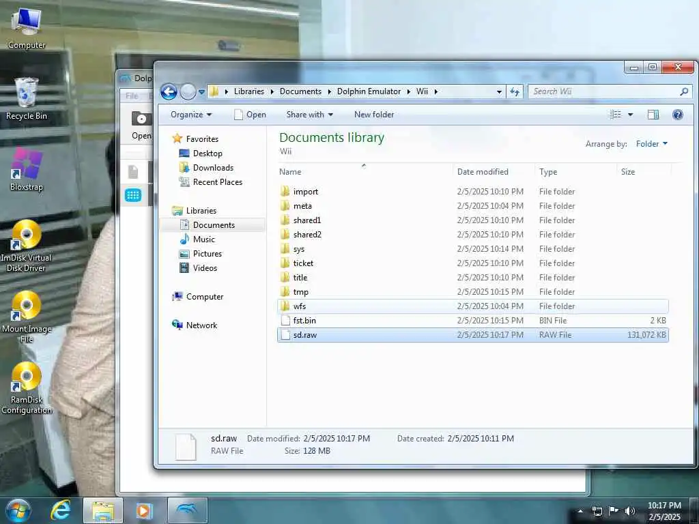The width and height of the screenshot is (699, 524).
Task: Select the shared1 folder
Action: (x=472, y=220)
